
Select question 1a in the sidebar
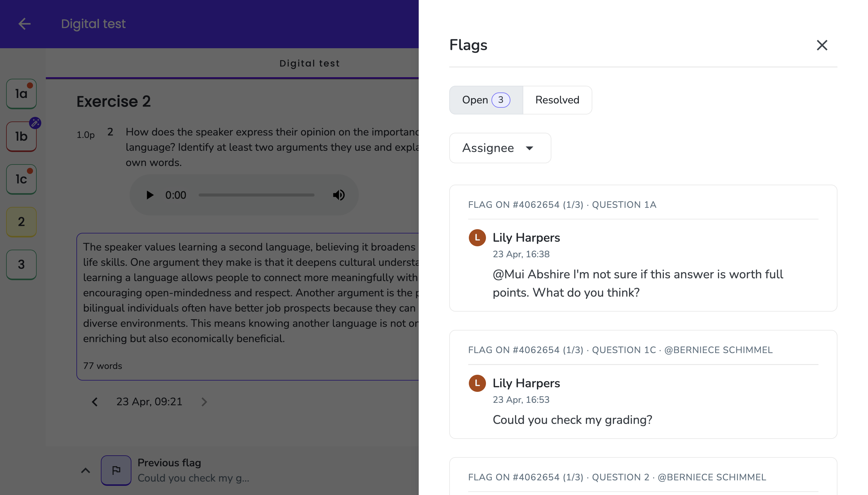(x=21, y=94)
